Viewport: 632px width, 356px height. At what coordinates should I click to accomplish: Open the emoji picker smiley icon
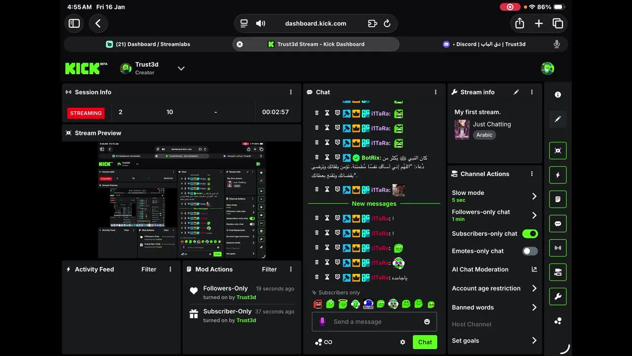point(427,321)
